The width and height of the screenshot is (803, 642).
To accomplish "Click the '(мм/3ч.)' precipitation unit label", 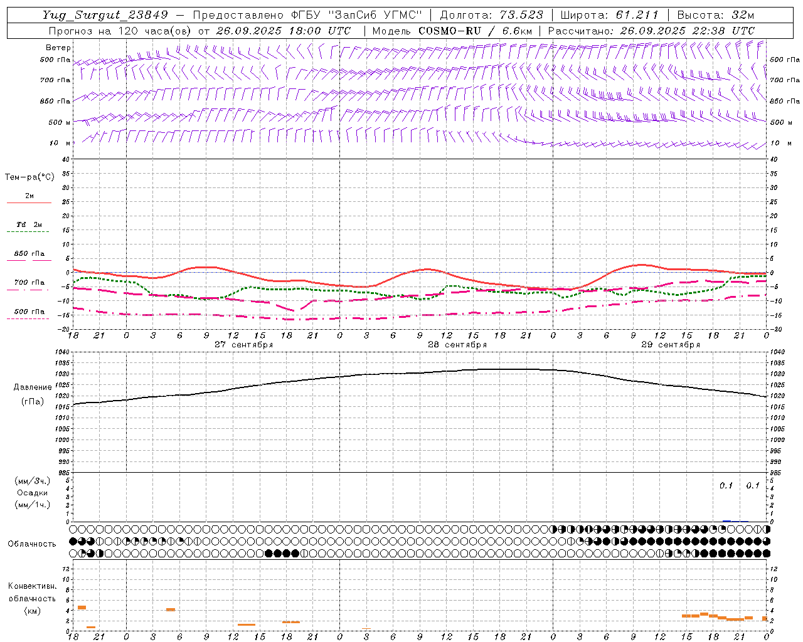I will tap(33, 481).
